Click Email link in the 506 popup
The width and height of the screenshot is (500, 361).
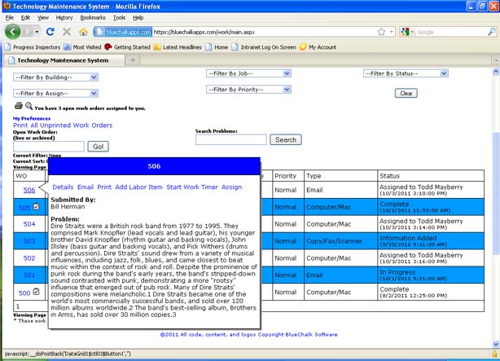point(86,187)
